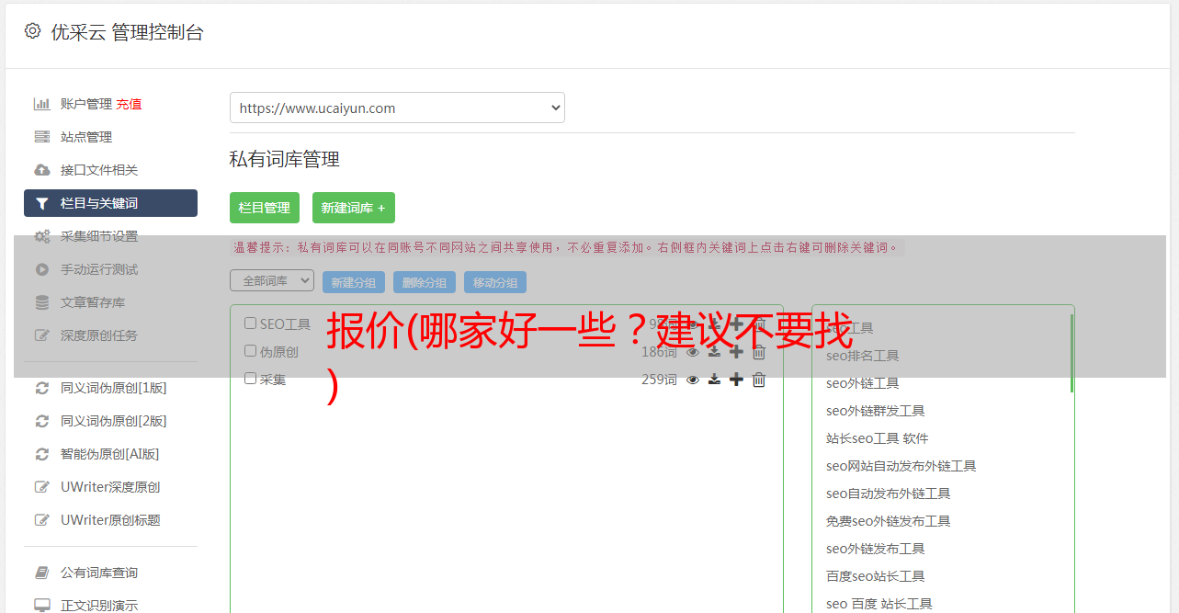
Task: Click the gears icon for 采集细节设置
Action: pyautogui.click(x=41, y=236)
